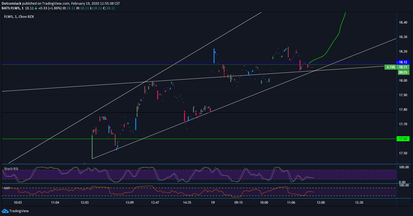
Task: Click the 17.70 price axis value
Action: [403, 124]
